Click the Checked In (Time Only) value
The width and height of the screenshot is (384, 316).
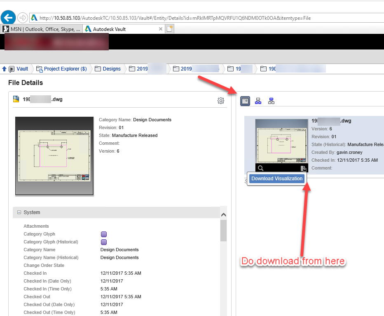pyautogui.click(x=109, y=289)
